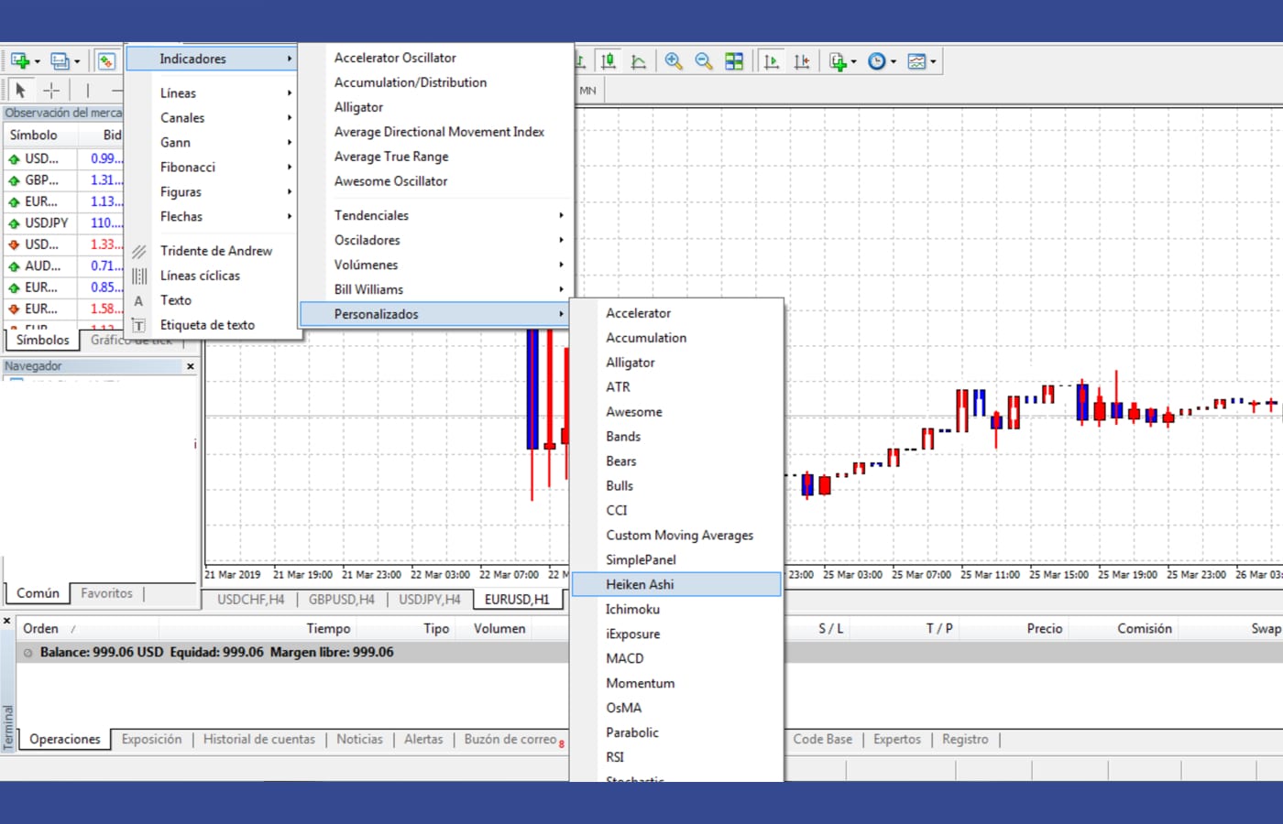Select the arrow cursor tool

tap(20, 90)
